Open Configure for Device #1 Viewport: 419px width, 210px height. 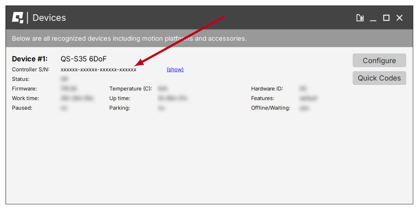click(x=379, y=61)
